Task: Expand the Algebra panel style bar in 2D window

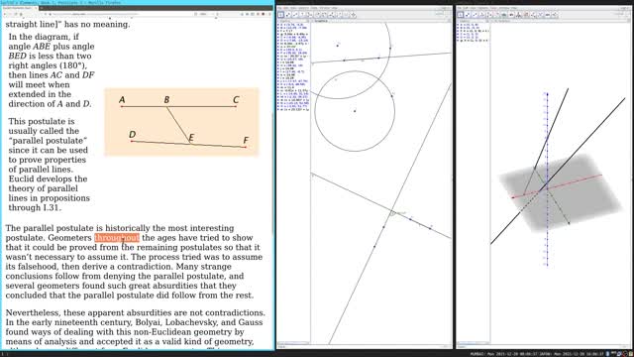Action: [x=278, y=21]
